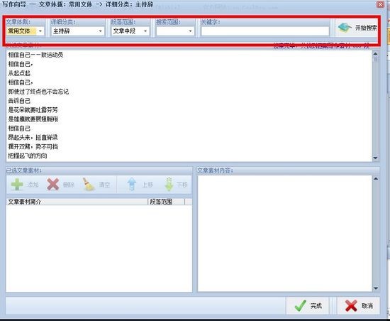Viewport: 390px width, 321px height.
Task: Click the red X 取消 icon
Action: pyautogui.click(x=351, y=305)
